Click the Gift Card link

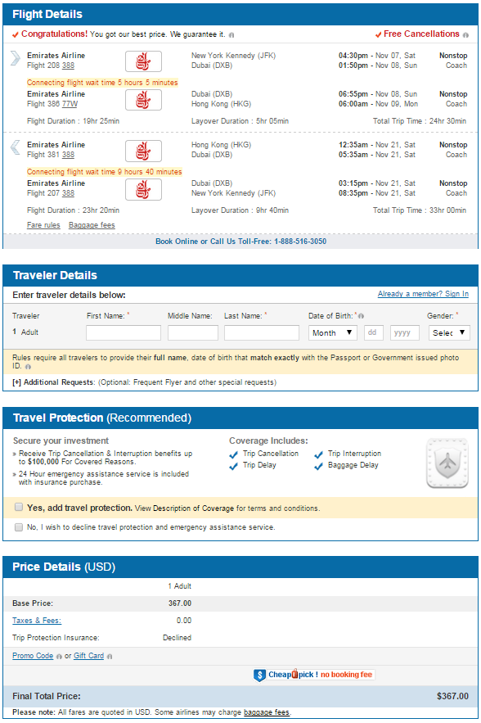pos(88,656)
